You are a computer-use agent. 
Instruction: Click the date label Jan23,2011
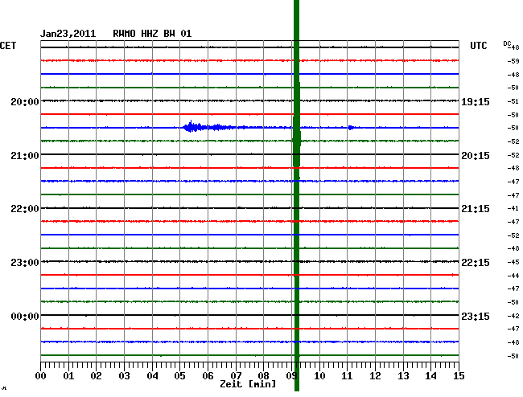(68, 34)
